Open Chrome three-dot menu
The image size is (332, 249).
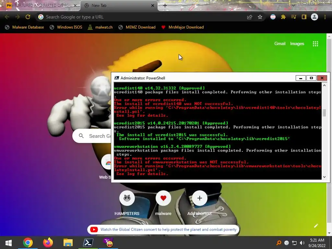point(325,17)
